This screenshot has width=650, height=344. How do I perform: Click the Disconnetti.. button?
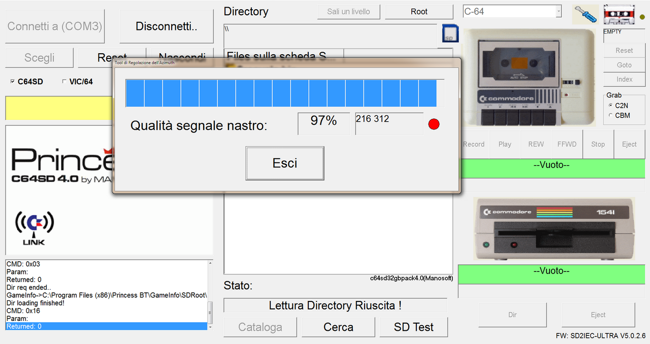pyautogui.click(x=167, y=26)
